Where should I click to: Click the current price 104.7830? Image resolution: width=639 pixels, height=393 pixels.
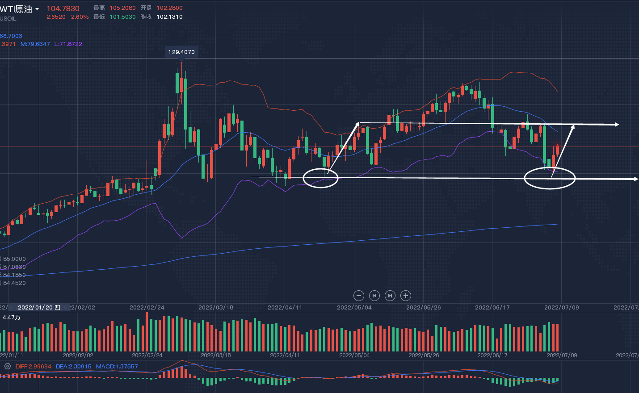pyautogui.click(x=63, y=8)
